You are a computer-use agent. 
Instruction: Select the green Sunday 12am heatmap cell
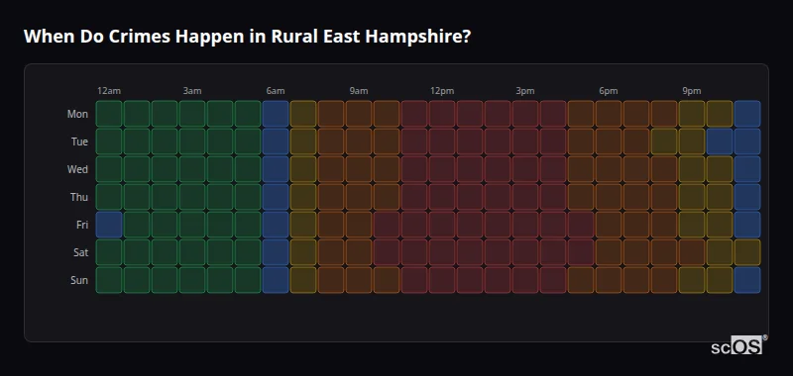109,280
